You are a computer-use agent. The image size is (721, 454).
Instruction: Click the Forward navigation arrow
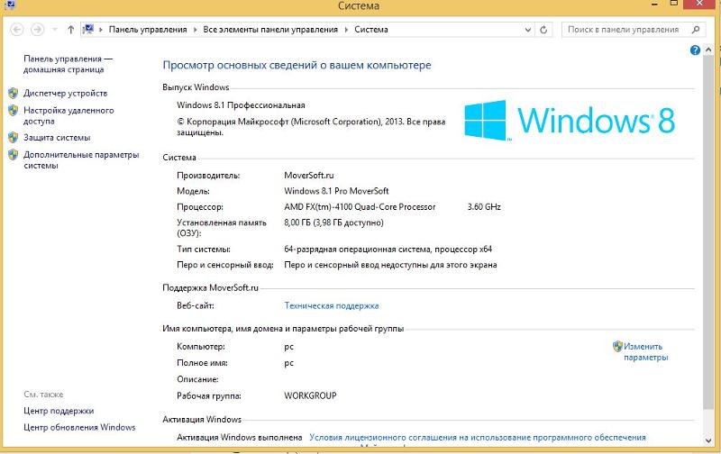37,30
